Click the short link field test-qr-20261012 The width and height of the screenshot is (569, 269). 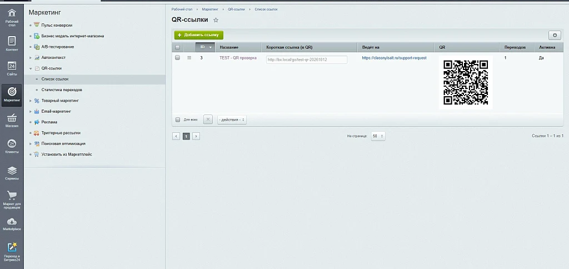(x=307, y=59)
